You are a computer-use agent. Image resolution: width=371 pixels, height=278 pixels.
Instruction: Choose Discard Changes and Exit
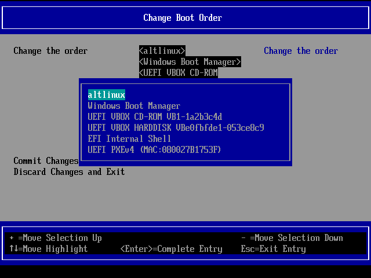point(69,171)
